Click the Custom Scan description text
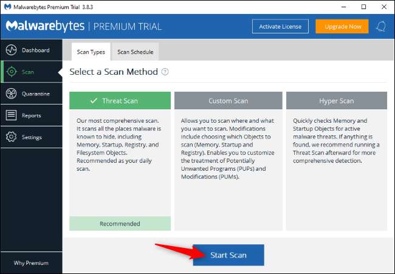Screen dimensions: 395x274 click(228, 149)
